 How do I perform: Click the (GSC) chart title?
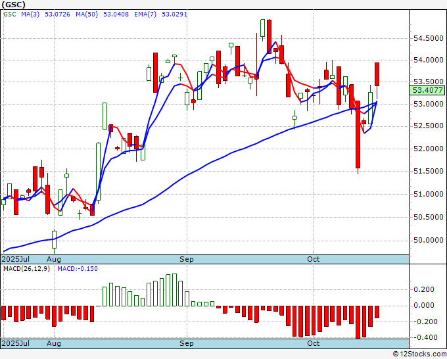point(13,5)
